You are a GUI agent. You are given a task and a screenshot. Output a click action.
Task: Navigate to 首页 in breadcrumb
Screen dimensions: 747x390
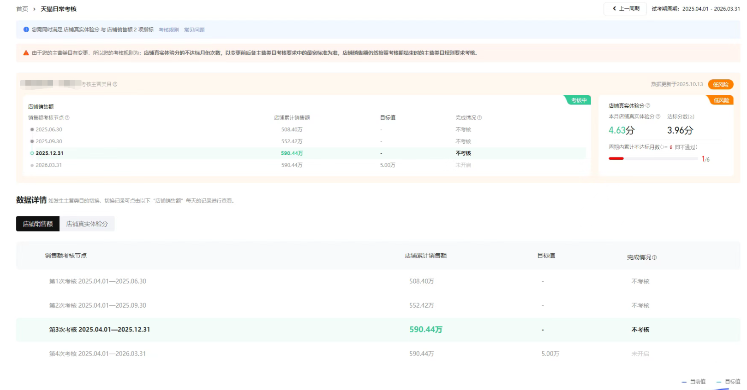pos(22,9)
